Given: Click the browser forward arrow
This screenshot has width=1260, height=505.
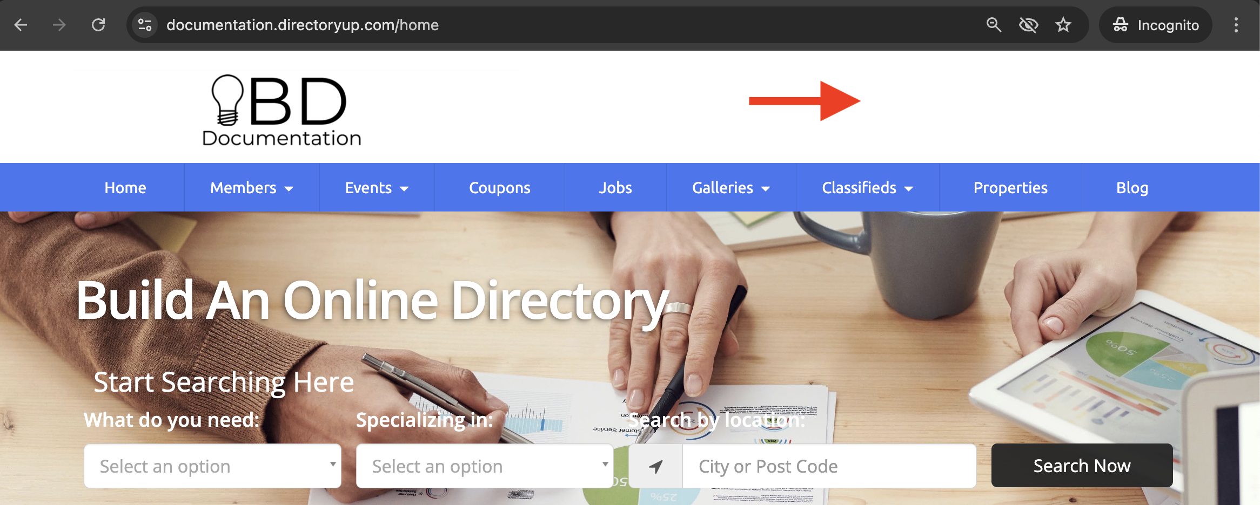Looking at the screenshot, I should [59, 25].
